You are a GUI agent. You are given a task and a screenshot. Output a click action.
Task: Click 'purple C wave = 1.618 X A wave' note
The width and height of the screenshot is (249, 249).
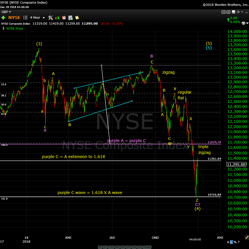click(90, 193)
